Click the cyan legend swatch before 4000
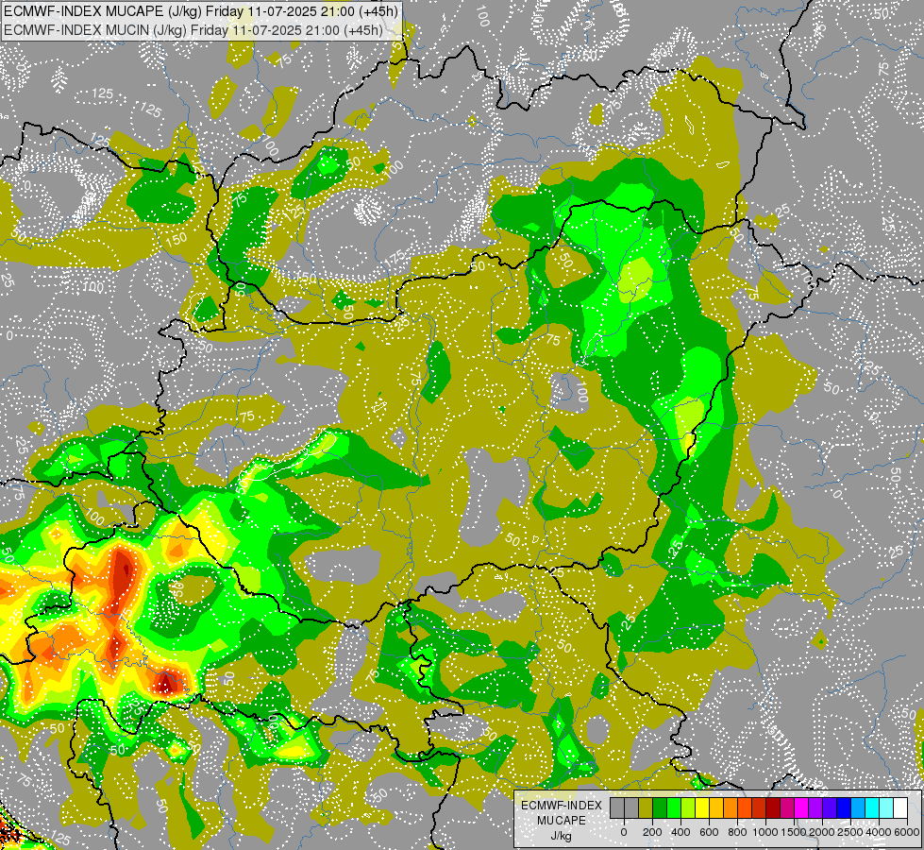This screenshot has height=850, width=924. coord(873,808)
